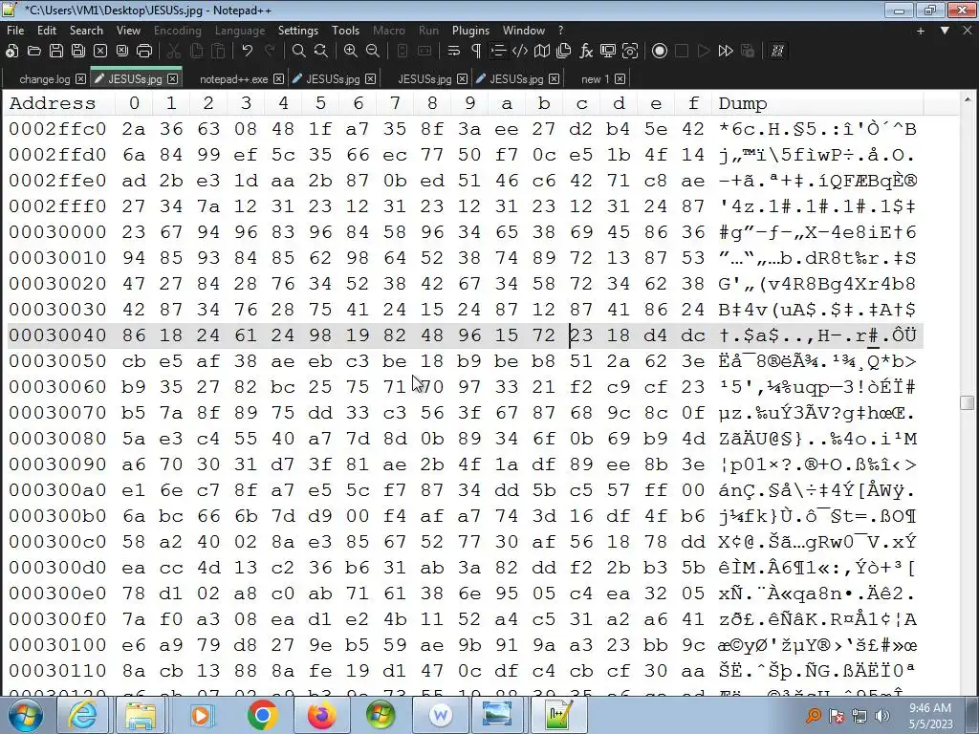
Task: Zoom in on the text
Action: pos(351,52)
